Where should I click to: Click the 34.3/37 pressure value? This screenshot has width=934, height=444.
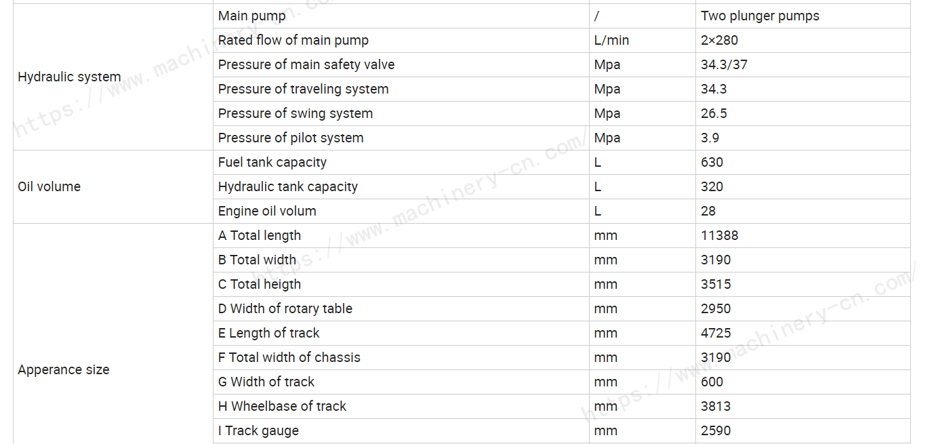(724, 64)
